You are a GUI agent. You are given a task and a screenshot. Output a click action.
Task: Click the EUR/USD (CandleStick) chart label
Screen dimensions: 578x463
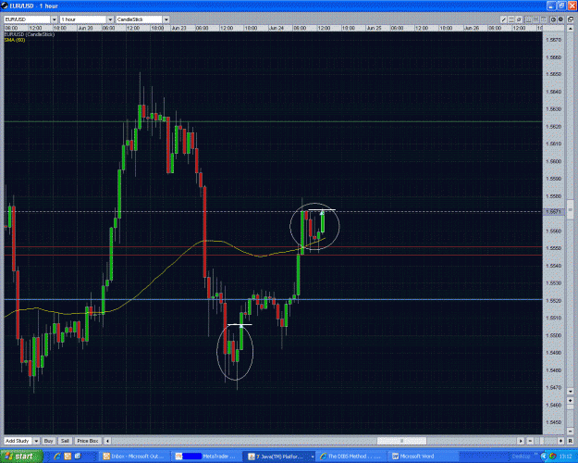click(29, 34)
